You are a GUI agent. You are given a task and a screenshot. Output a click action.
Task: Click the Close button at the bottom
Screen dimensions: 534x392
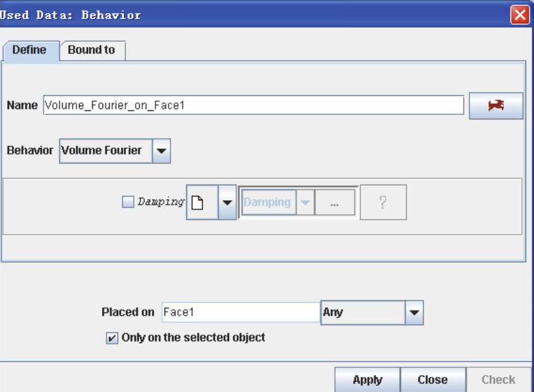(432, 380)
